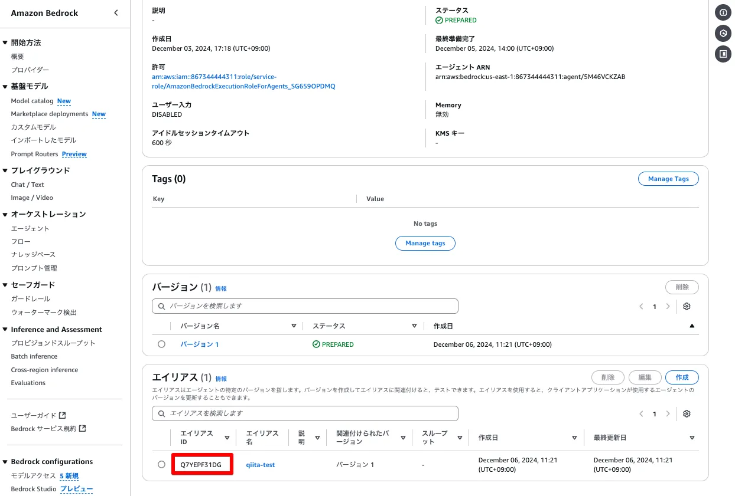Open カスタムモデル in the sidebar
Screen dimensions: 735x496
(33, 127)
